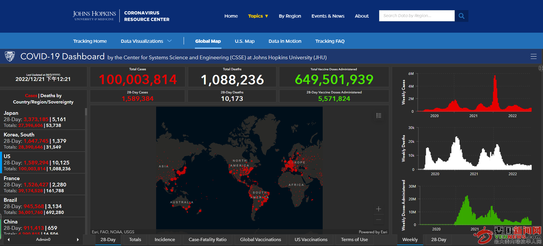Zoom in the map with plus
This screenshot has width=543, height=246.
point(378,209)
